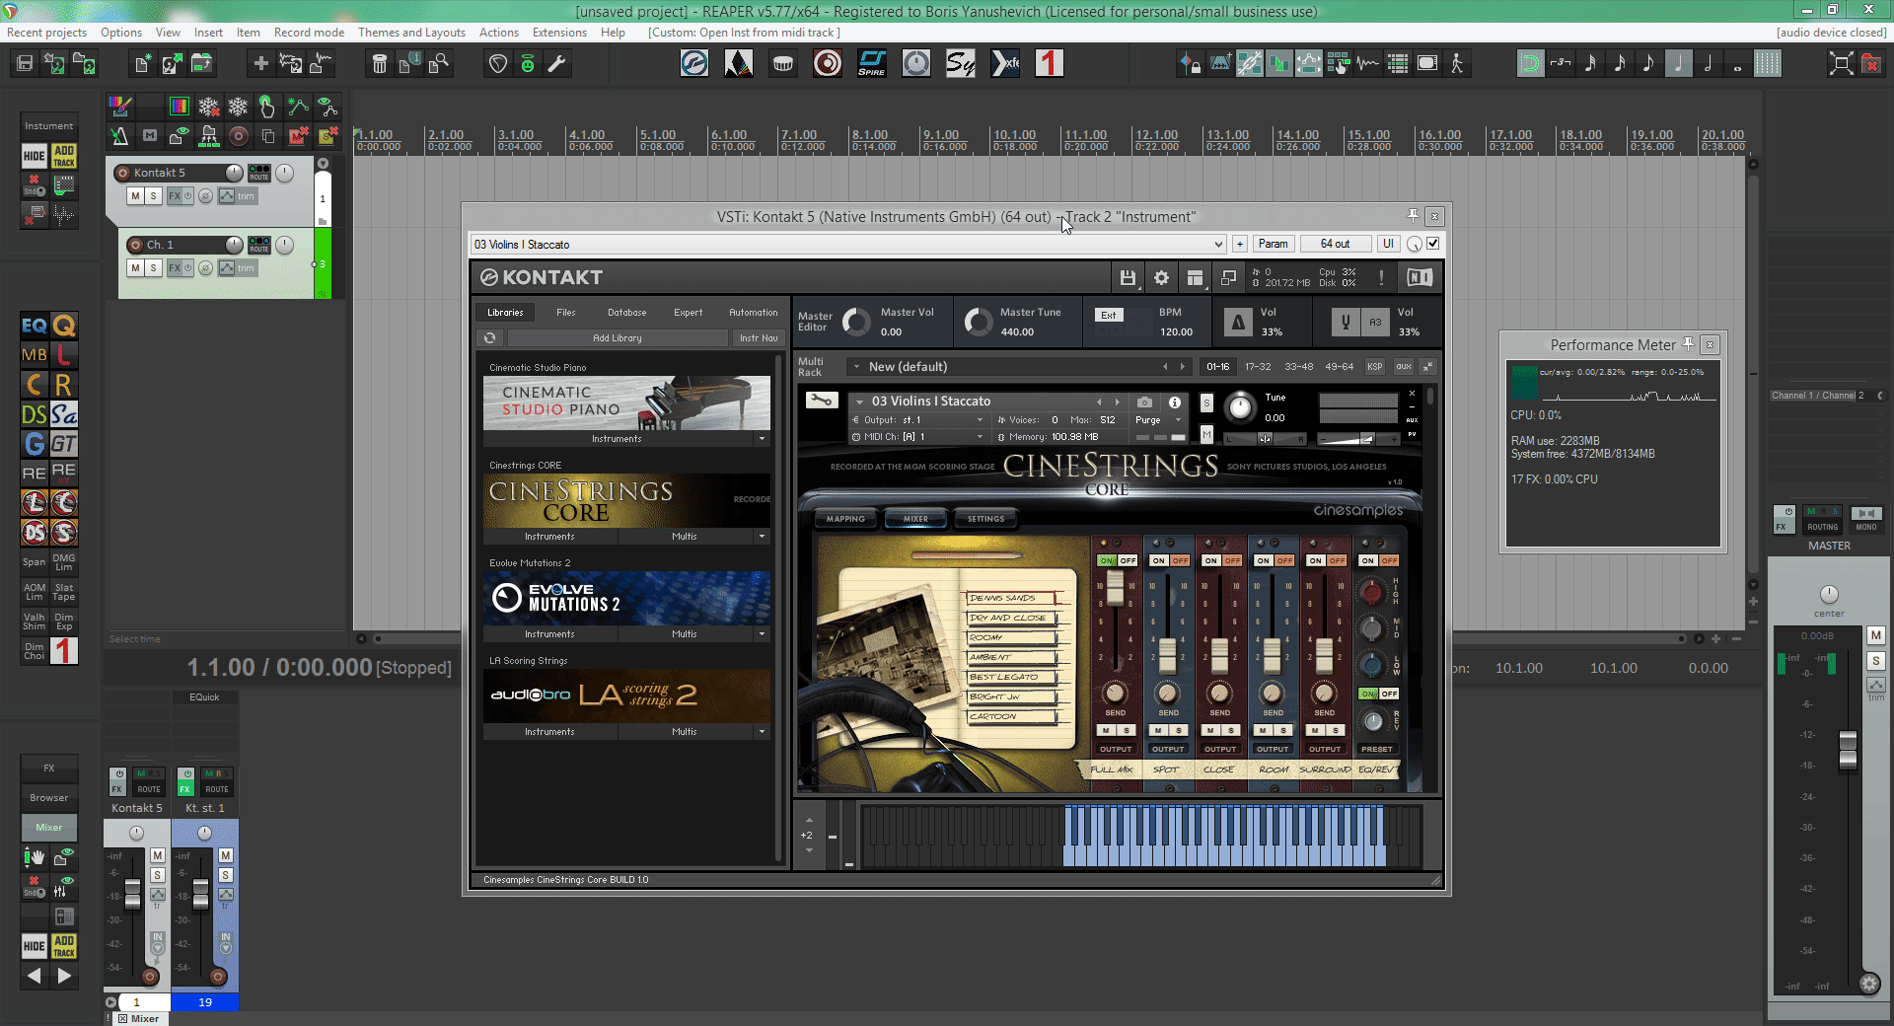The height and width of the screenshot is (1026, 1894).
Task: Mute the Kontakt 5 track
Action: pyautogui.click(x=135, y=196)
